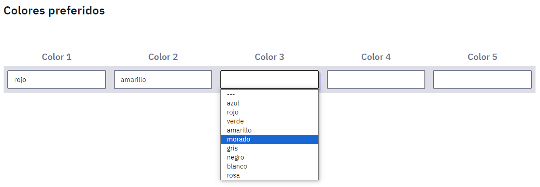540x187 pixels.
Task: Choose amarillo in the dropdown list
Action: [270, 130]
